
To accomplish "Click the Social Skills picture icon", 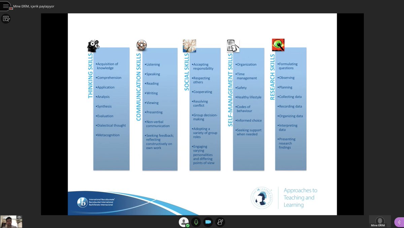I will pos(189,45).
